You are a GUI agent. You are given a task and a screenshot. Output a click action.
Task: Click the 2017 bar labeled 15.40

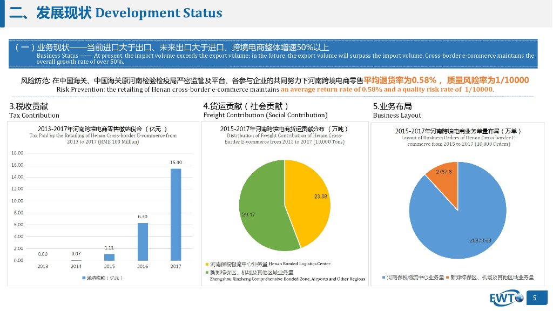(176, 214)
